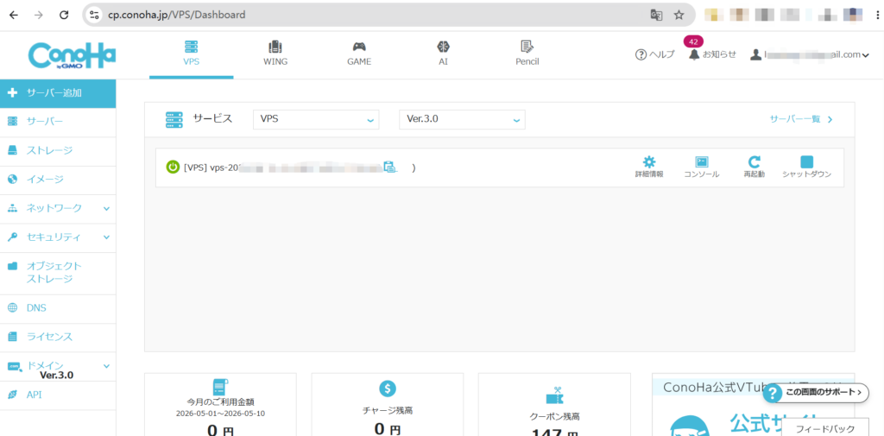
Task: Click the サービス stack icon
Action: (174, 119)
